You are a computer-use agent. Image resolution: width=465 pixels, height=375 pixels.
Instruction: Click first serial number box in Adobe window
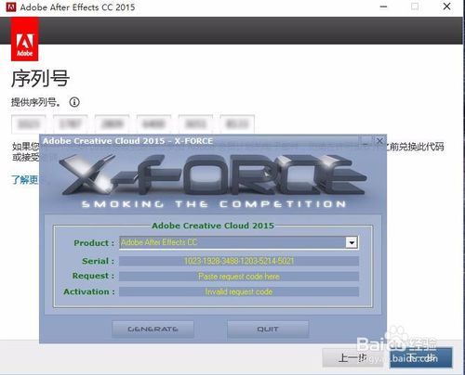[x=29, y=124]
